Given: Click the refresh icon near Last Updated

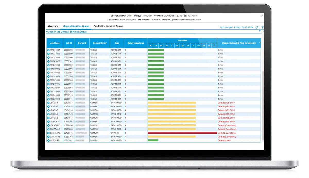Looking at the screenshot, I should (x=256, y=27).
